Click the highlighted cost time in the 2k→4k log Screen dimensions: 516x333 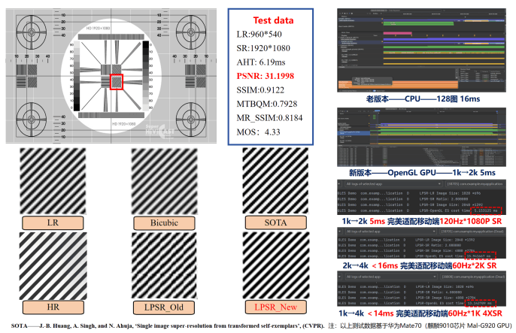(x=481, y=256)
